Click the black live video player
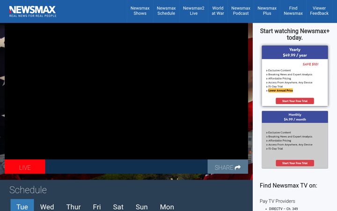Image resolution: width=337 pixels, height=211 pixels. pos(126,91)
